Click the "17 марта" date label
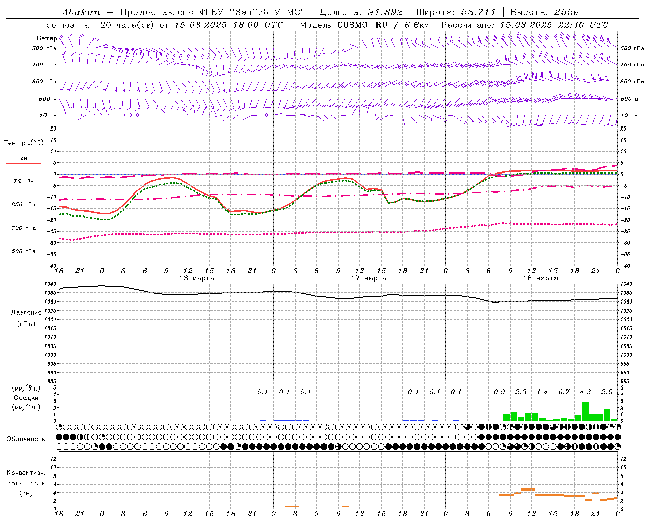Screen dimensions: 647x518 (x=369, y=278)
